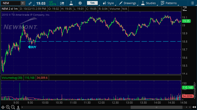Open chart settings gear icon

[x=80, y=3]
